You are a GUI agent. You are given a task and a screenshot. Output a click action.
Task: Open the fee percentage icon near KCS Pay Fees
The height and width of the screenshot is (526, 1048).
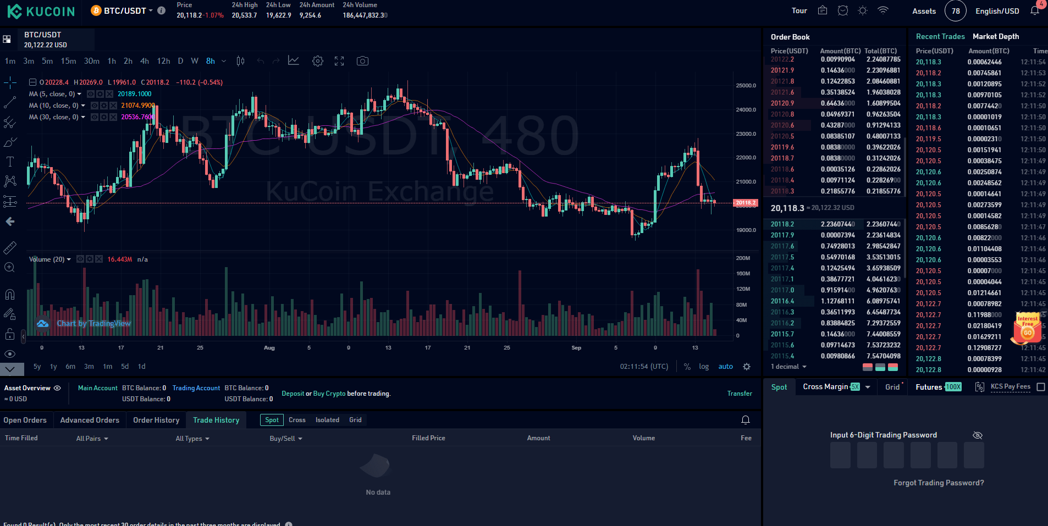click(x=980, y=387)
